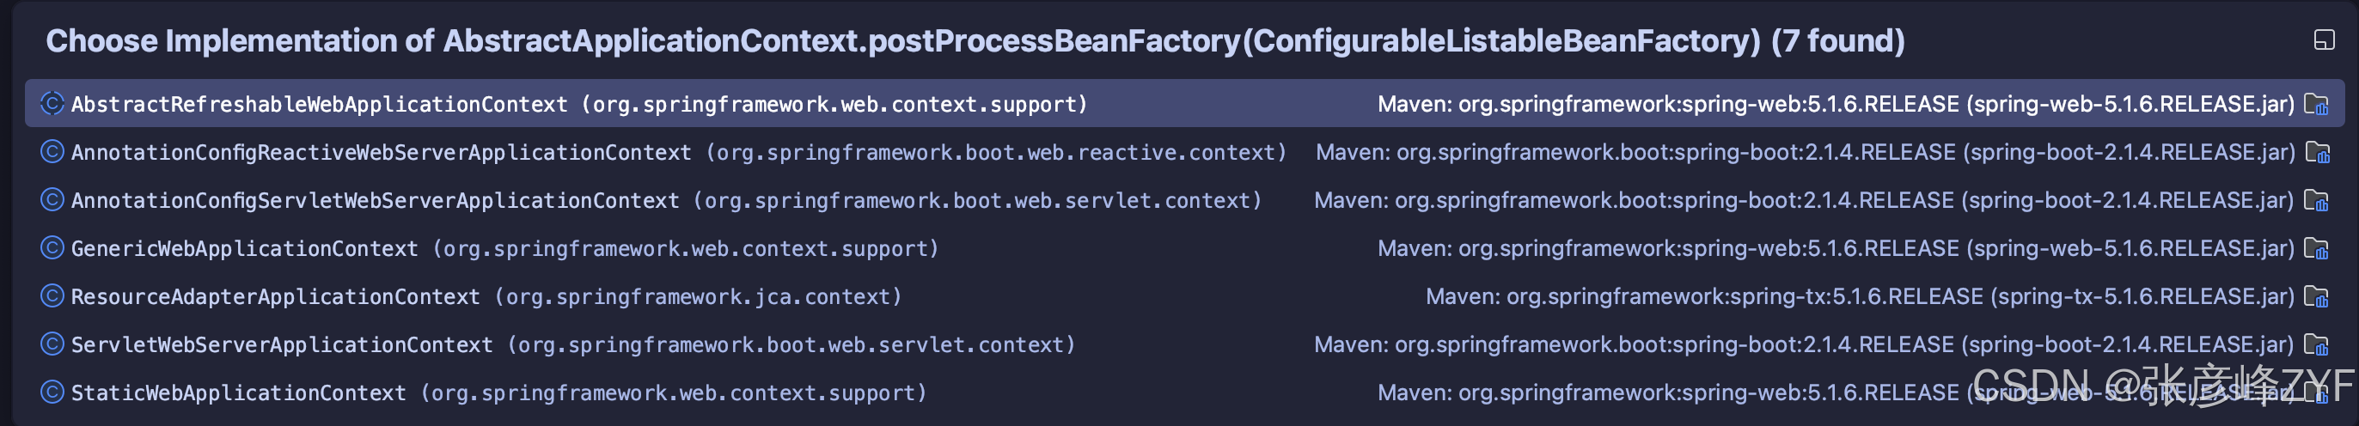Click spring-tx-5.1.6.RELEASE.jar Maven location text
The height and width of the screenshot is (426, 2359).
[x=1859, y=297]
